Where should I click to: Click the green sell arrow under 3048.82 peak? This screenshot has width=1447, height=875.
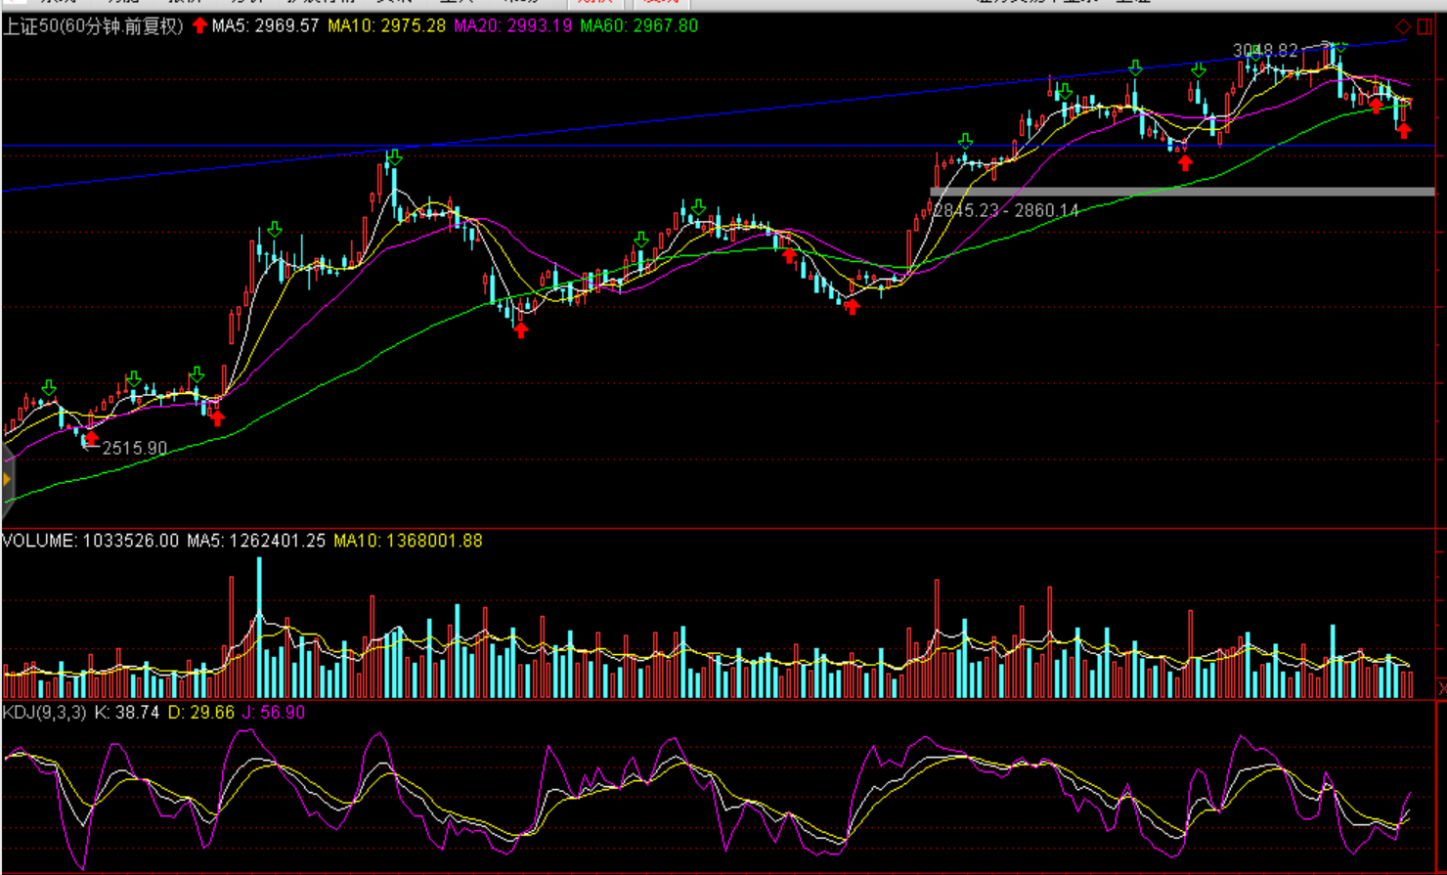pyautogui.click(x=1340, y=46)
